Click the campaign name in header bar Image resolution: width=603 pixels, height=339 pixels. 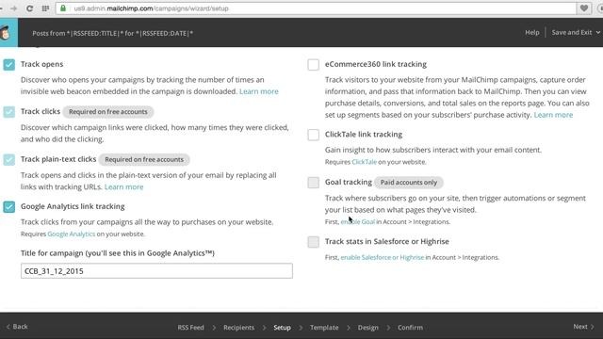pos(113,34)
